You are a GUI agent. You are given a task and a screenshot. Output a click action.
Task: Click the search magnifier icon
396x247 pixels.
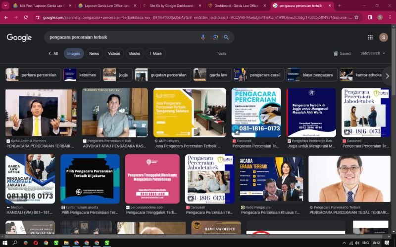coord(226,37)
